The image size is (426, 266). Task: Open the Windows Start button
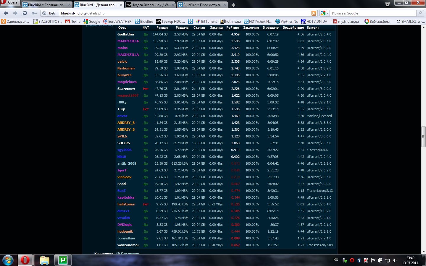click(8, 260)
